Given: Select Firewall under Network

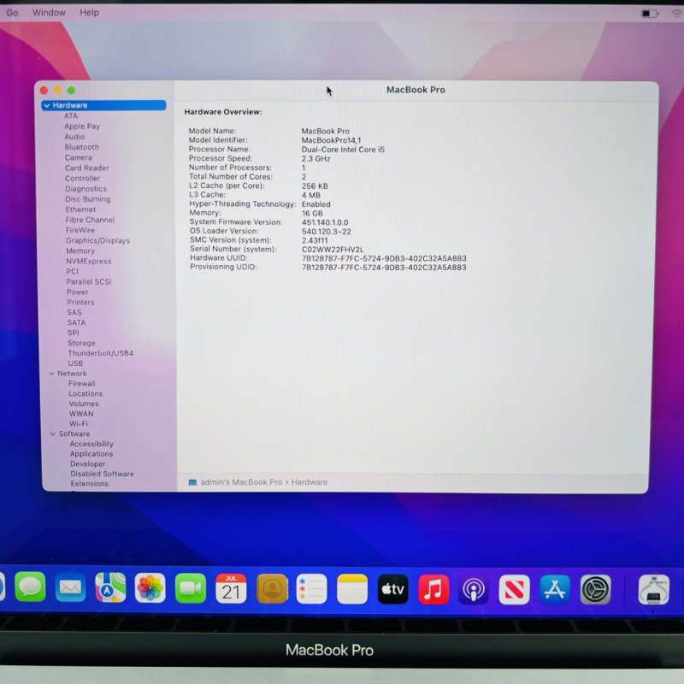Looking at the screenshot, I should point(82,383).
